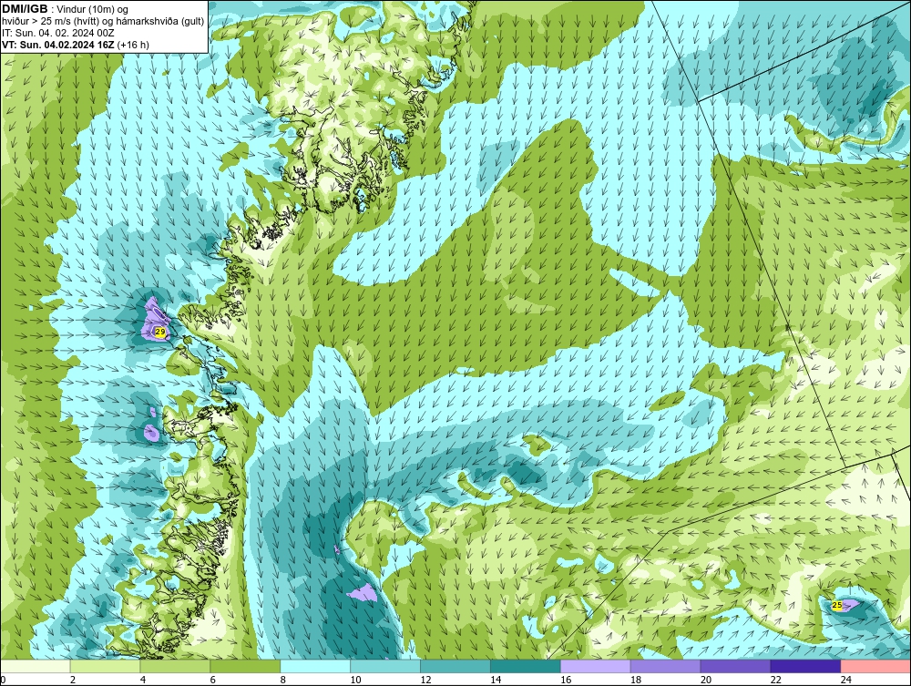Click the legend scale label '4'
Image resolution: width=911 pixels, height=686 pixels.
pyautogui.click(x=143, y=680)
